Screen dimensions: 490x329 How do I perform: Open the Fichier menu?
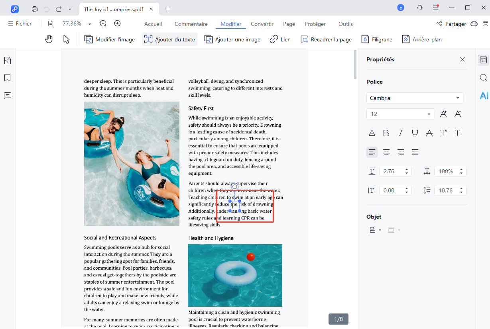pos(20,24)
